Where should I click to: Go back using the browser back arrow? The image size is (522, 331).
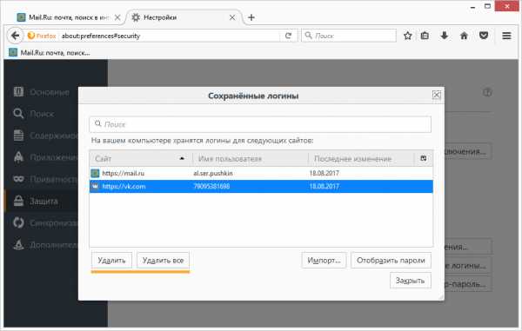coord(15,36)
